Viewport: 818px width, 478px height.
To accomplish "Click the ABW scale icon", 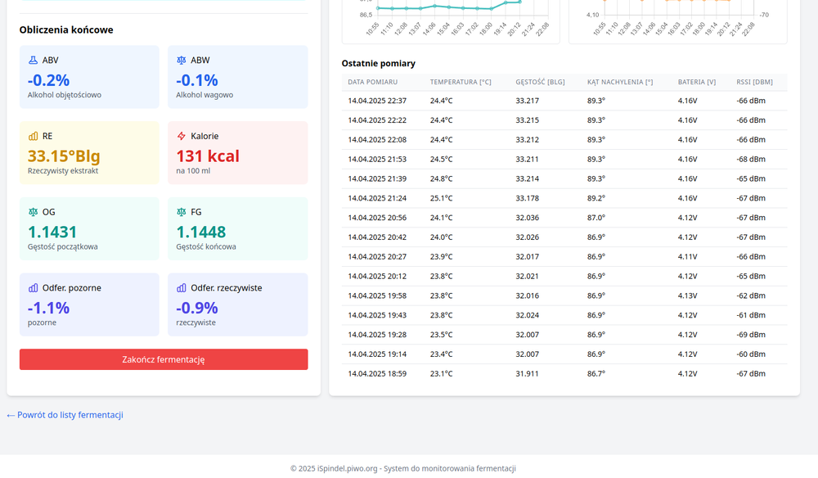I will (x=182, y=61).
